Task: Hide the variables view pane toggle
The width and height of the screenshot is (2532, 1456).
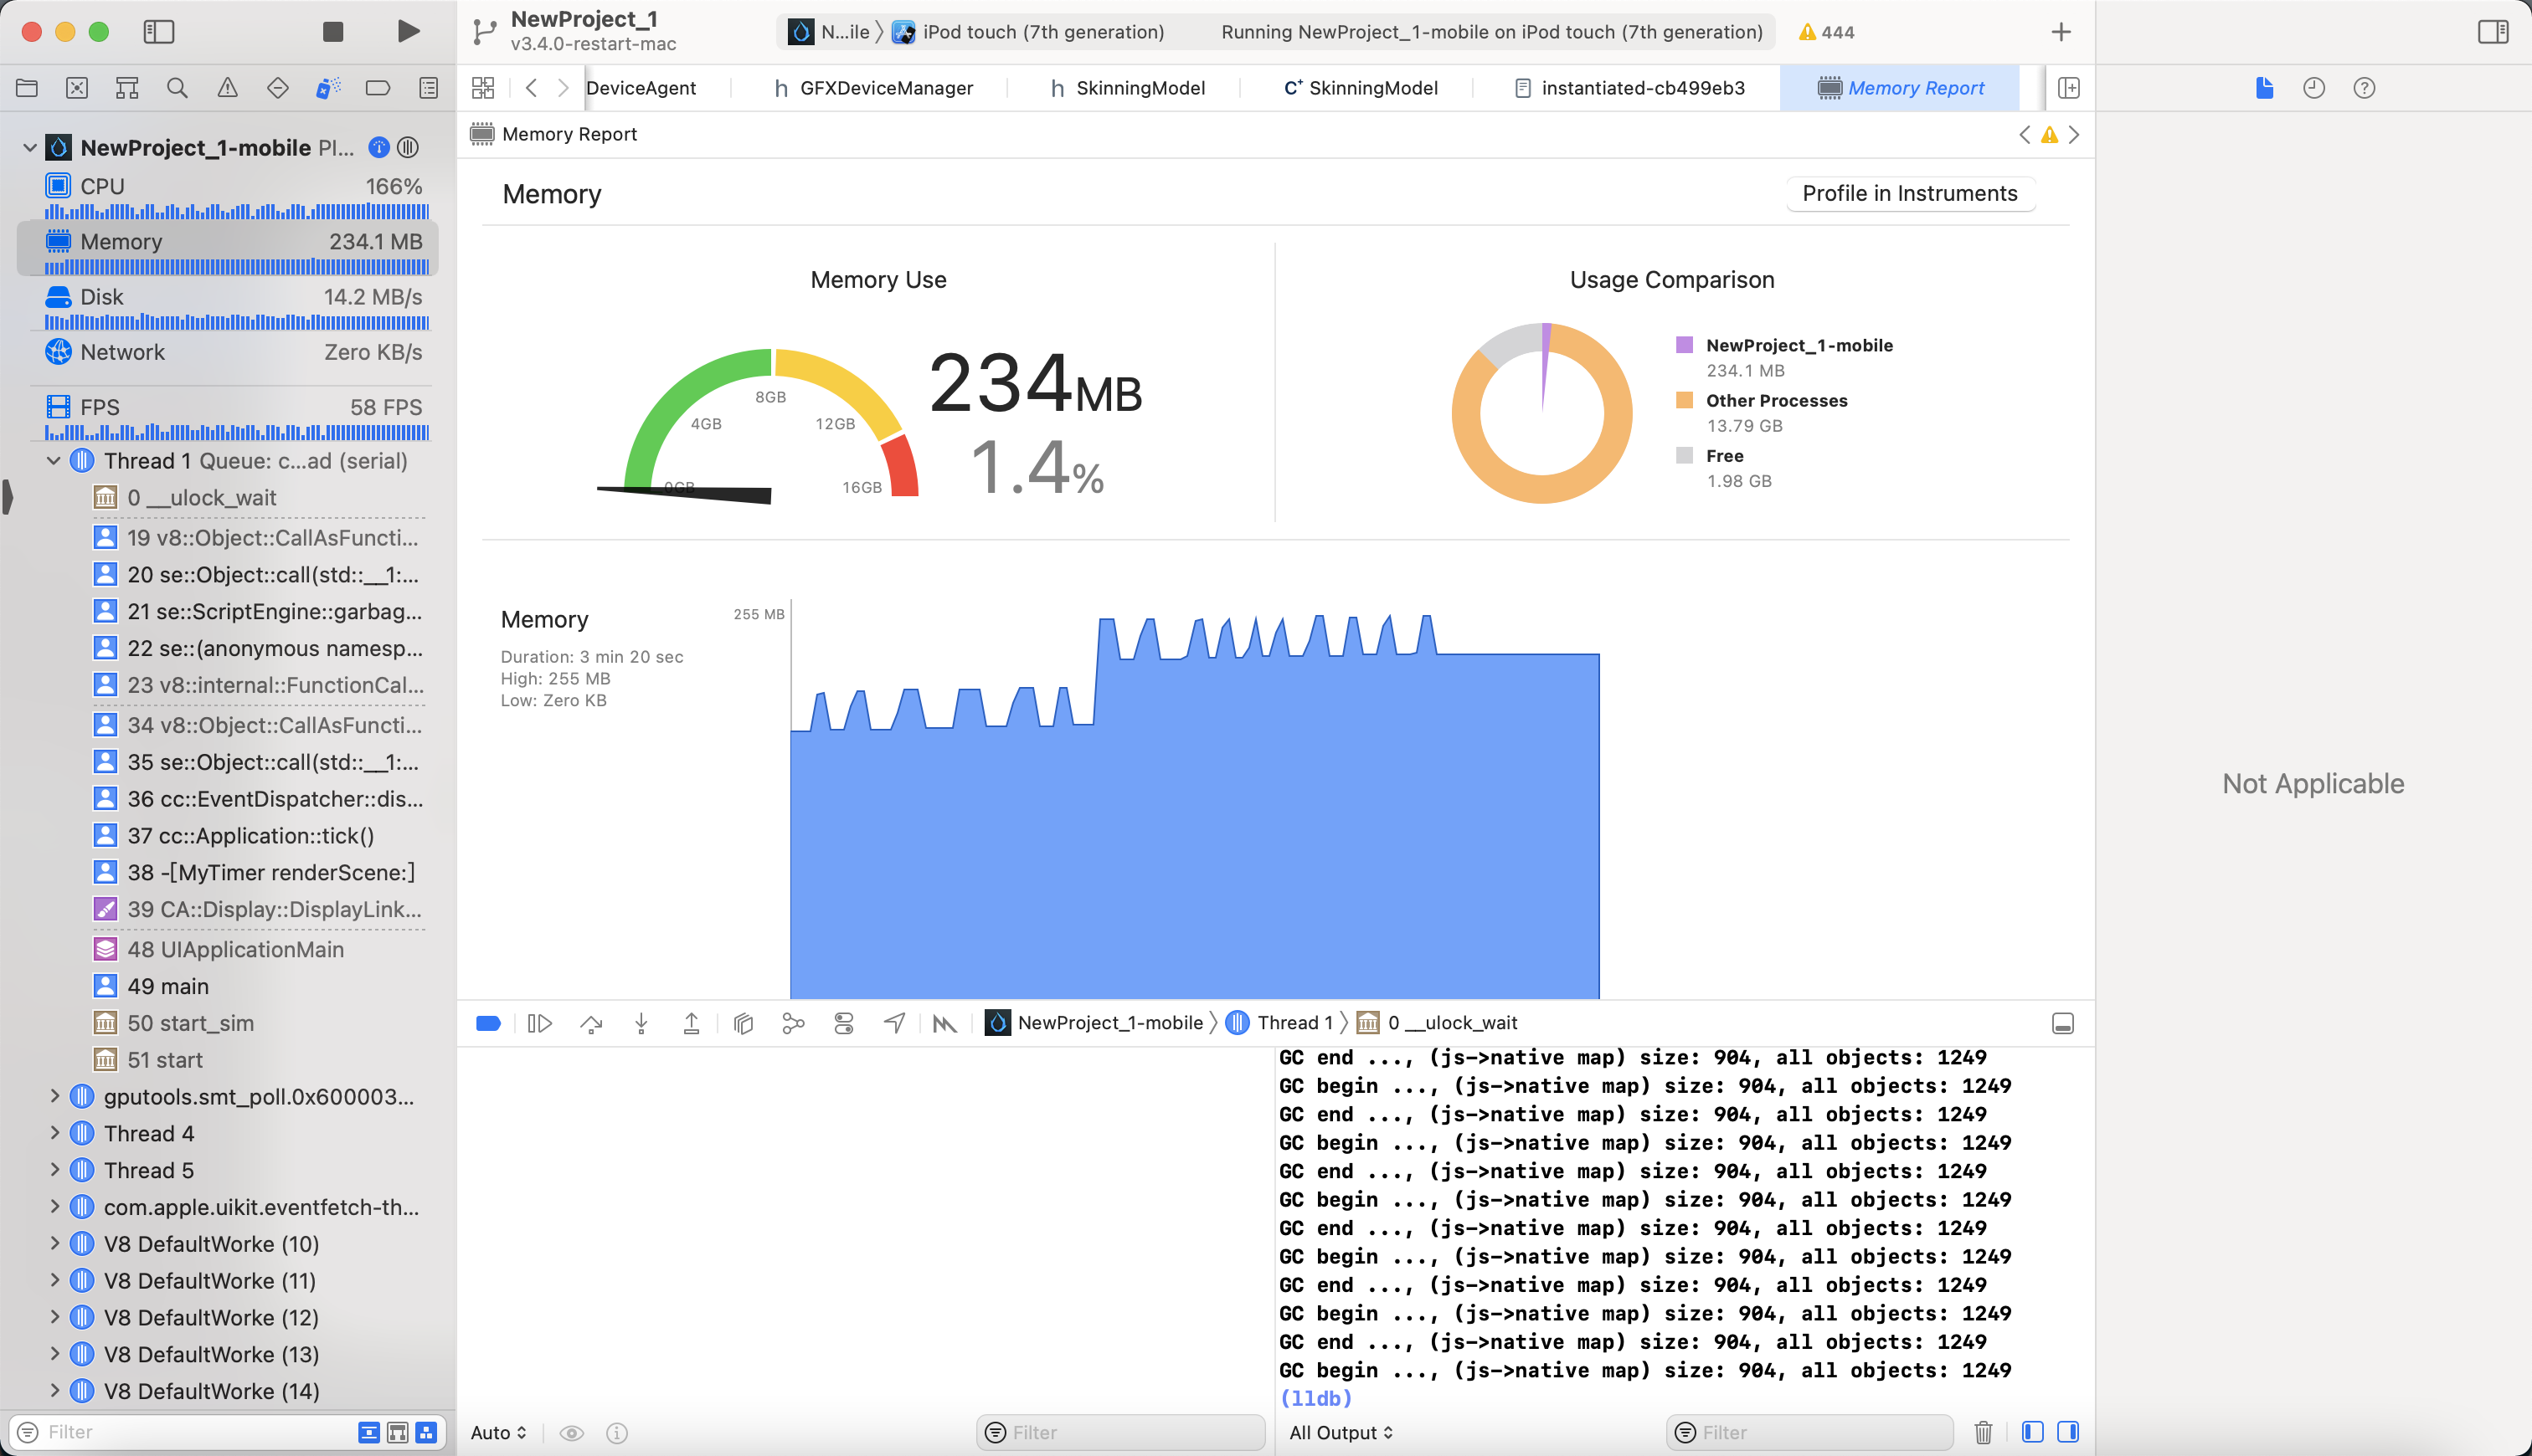Action: [2032, 1432]
